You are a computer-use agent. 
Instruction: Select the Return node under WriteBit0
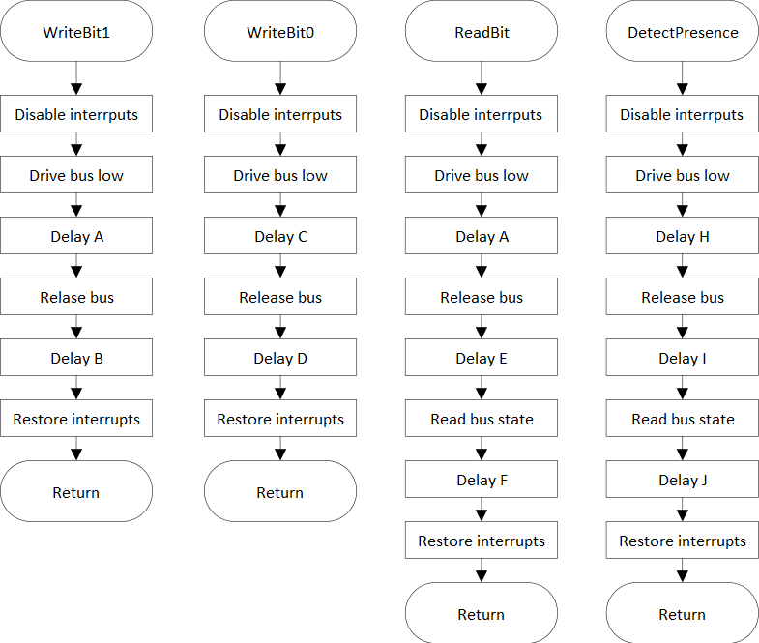[x=280, y=491]
